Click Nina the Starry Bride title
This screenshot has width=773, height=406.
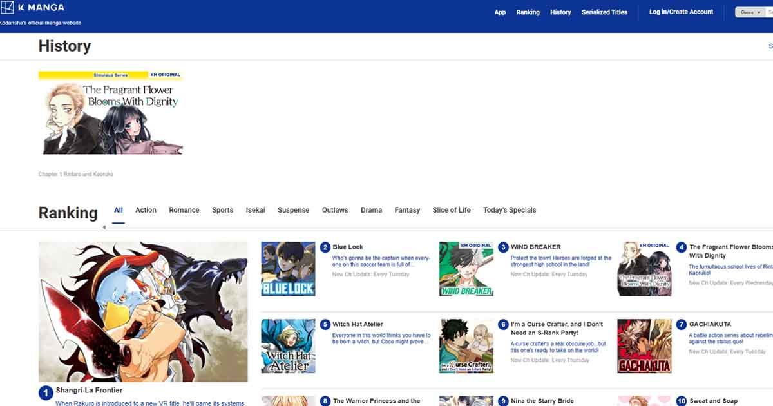point(542,401)
